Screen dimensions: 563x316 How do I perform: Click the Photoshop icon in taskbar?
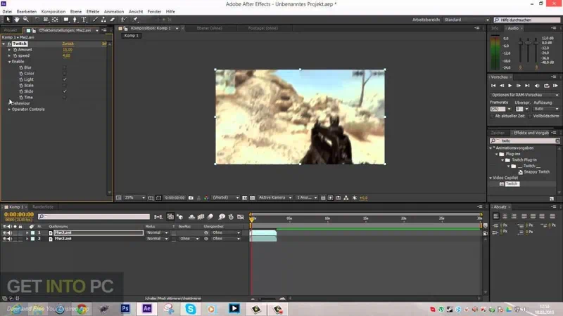click(x=125, y=308)
